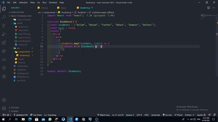
Task: Open yarn.lock in the file tree
Action: [x=21, y=80]
